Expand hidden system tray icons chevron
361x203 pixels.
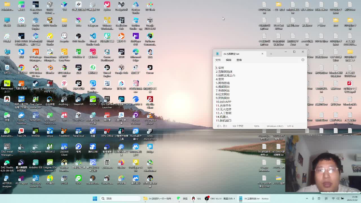pos(307,198)
